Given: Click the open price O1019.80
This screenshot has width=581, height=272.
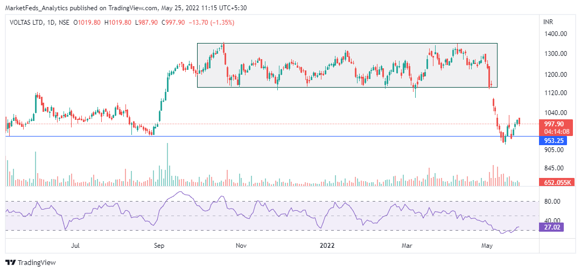Looking at the screenshot, I should (x=87, y=23).
